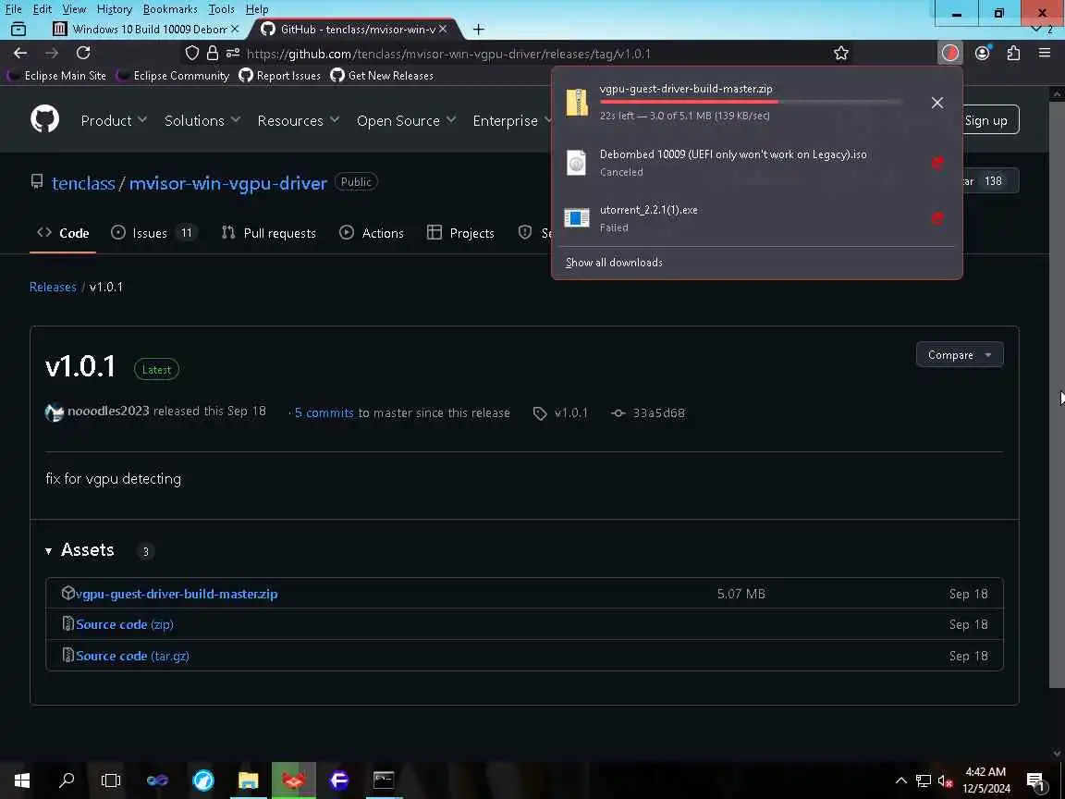This screenshot has width=1065, height=799.
Task: Open the downloads toolbar button
Action: pyautogui.click(x=949, y=53)
